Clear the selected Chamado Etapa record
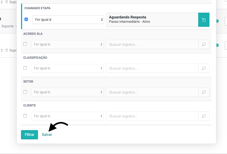 point(204,20)
